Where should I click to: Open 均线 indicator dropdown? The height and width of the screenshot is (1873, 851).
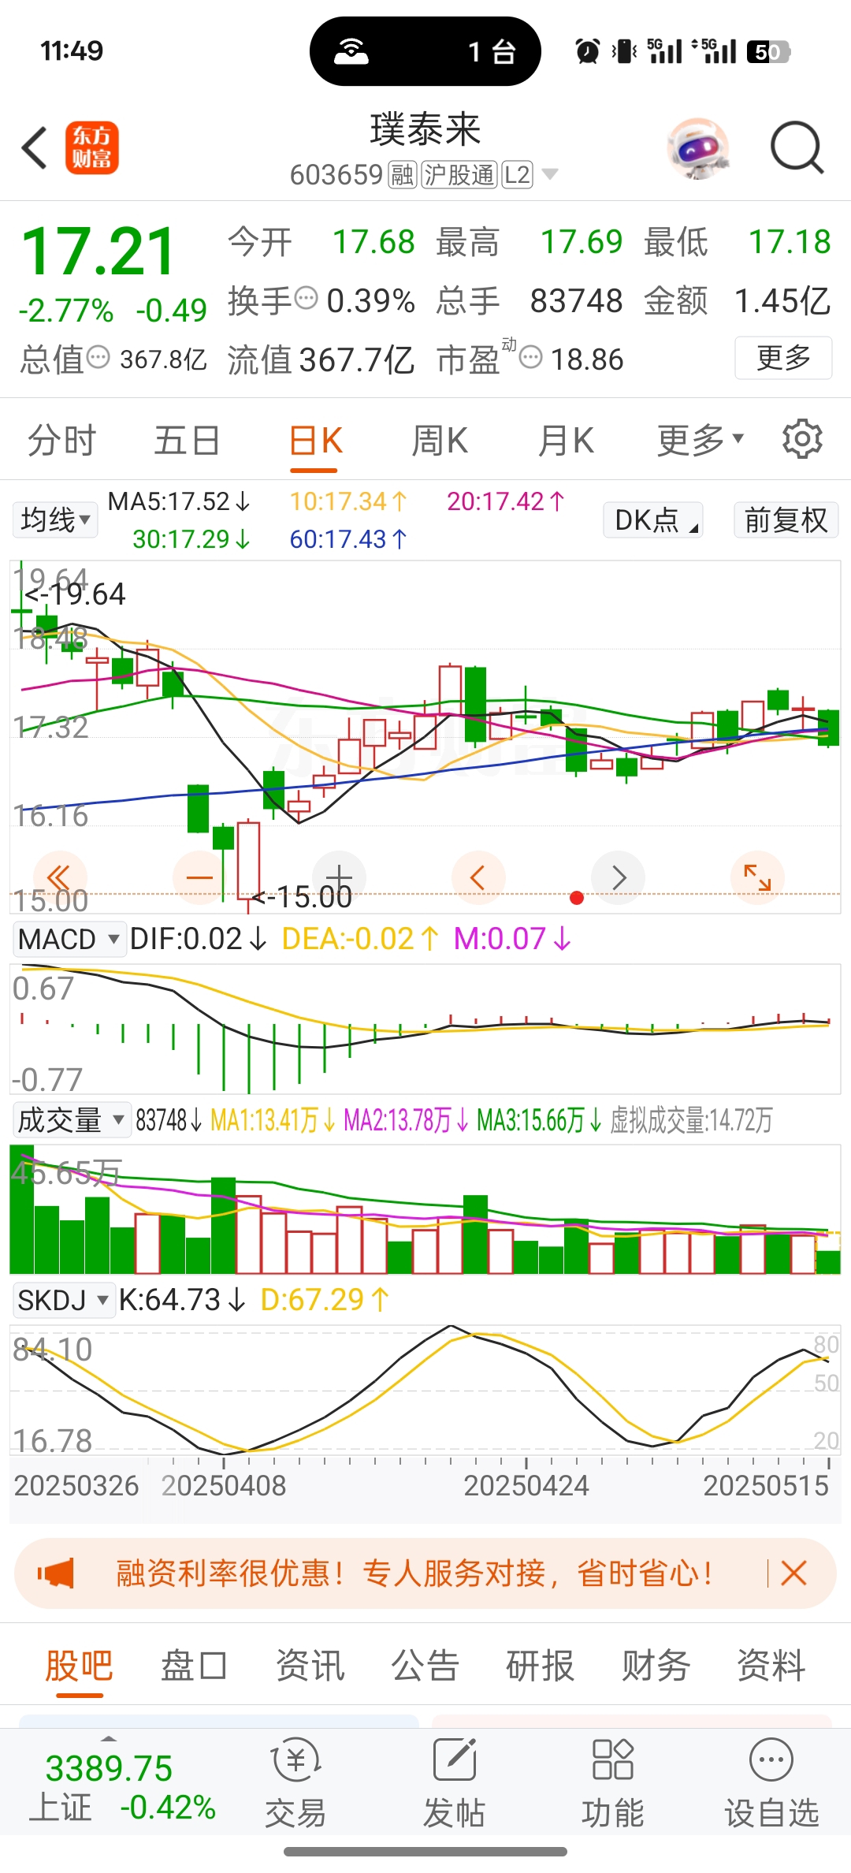point(55,520)
